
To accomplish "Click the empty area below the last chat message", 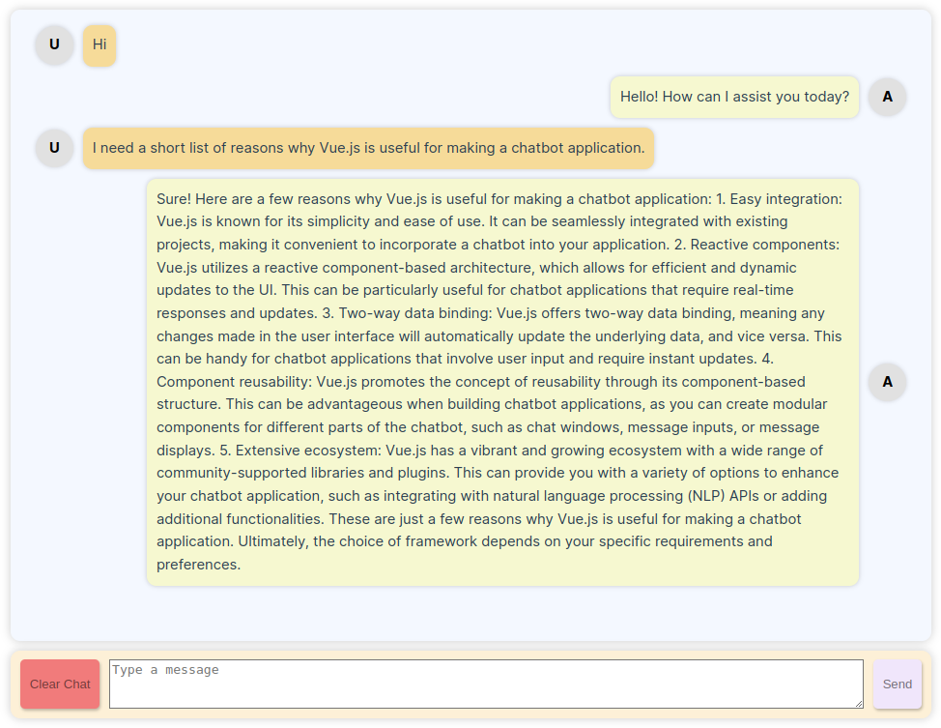I will (x=470, y=614).
